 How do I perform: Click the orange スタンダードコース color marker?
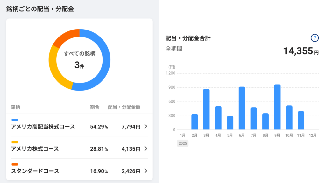[x=15, y=164]
